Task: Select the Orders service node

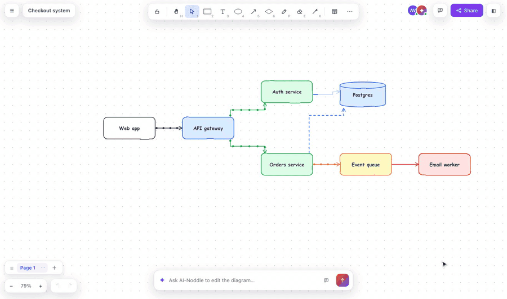Action: click(x=287, y=165)
